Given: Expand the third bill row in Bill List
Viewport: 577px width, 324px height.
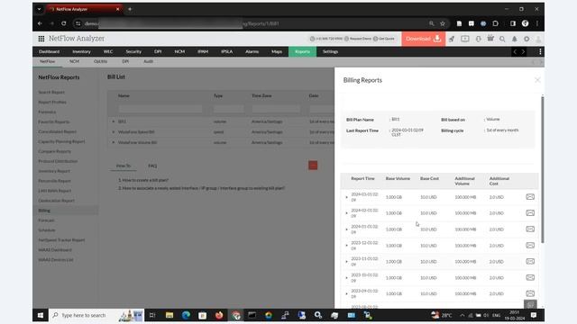Looking at the screenshot, I should coord(114,142).
